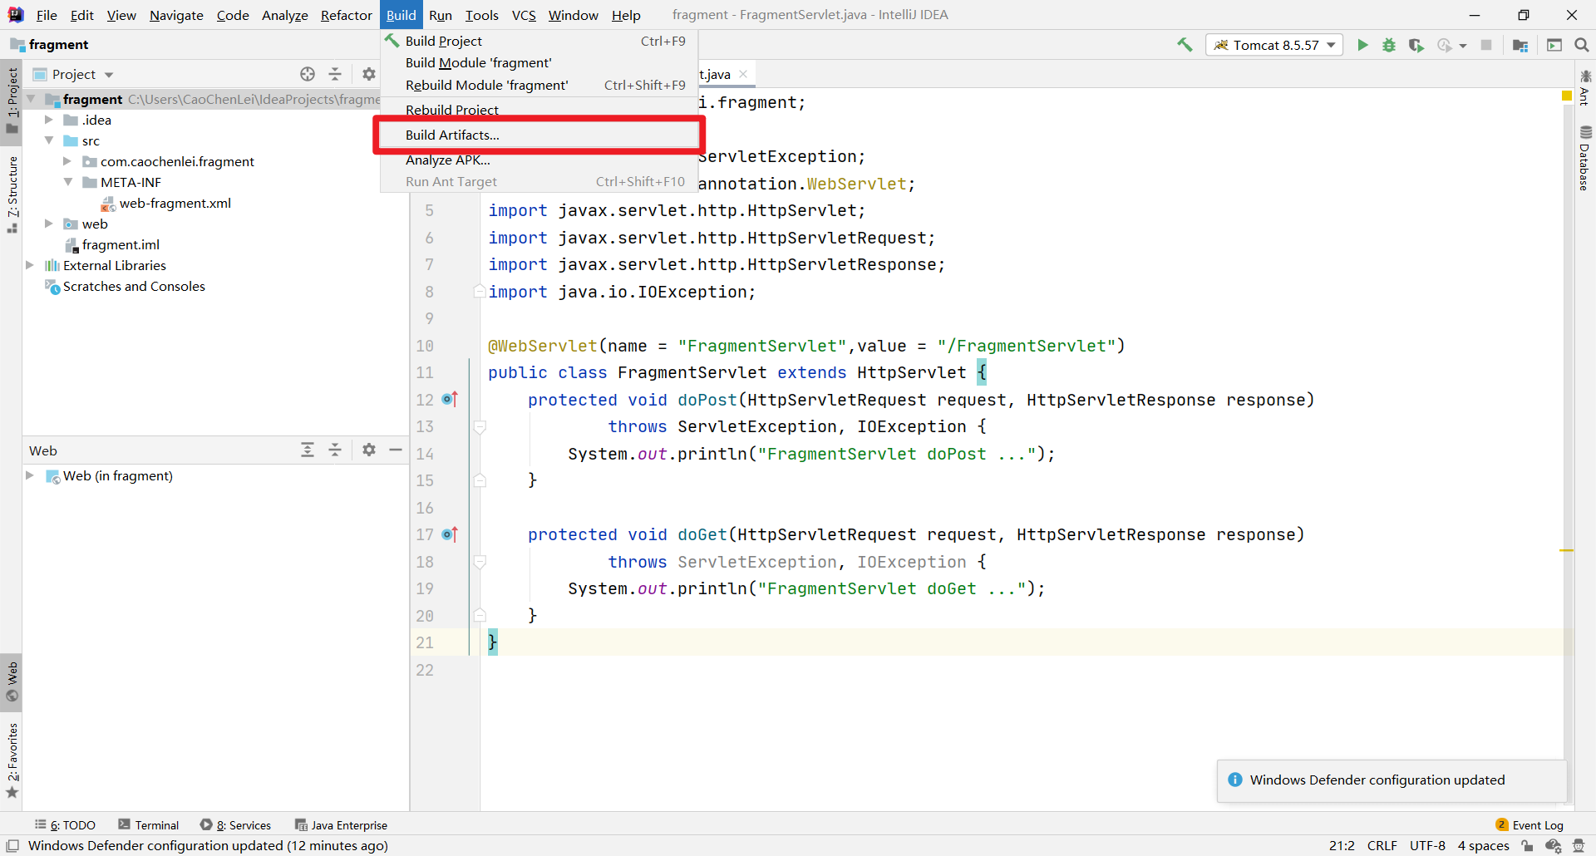Click override gutter icon on line 12

[450, 400]
